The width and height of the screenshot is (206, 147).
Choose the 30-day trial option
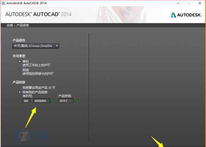20,88
